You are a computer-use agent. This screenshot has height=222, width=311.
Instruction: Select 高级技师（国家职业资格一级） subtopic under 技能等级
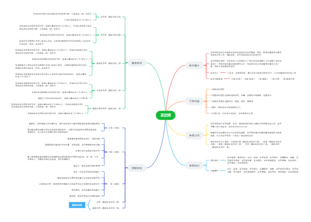pyautogui.click(x=106, y=208)
